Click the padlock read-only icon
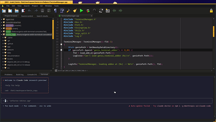 (211, 11)
